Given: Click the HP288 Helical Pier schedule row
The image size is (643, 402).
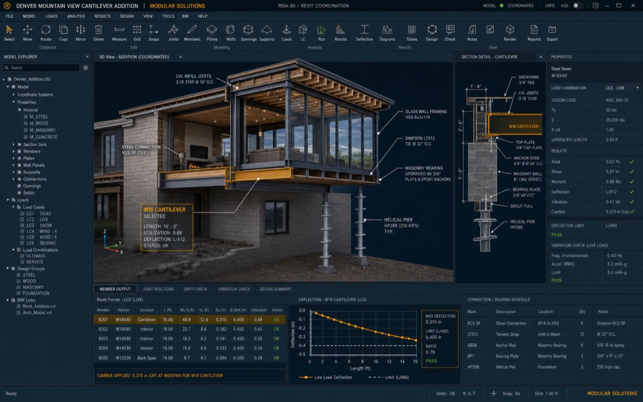Looking at the screenshot, I should 552,367.
